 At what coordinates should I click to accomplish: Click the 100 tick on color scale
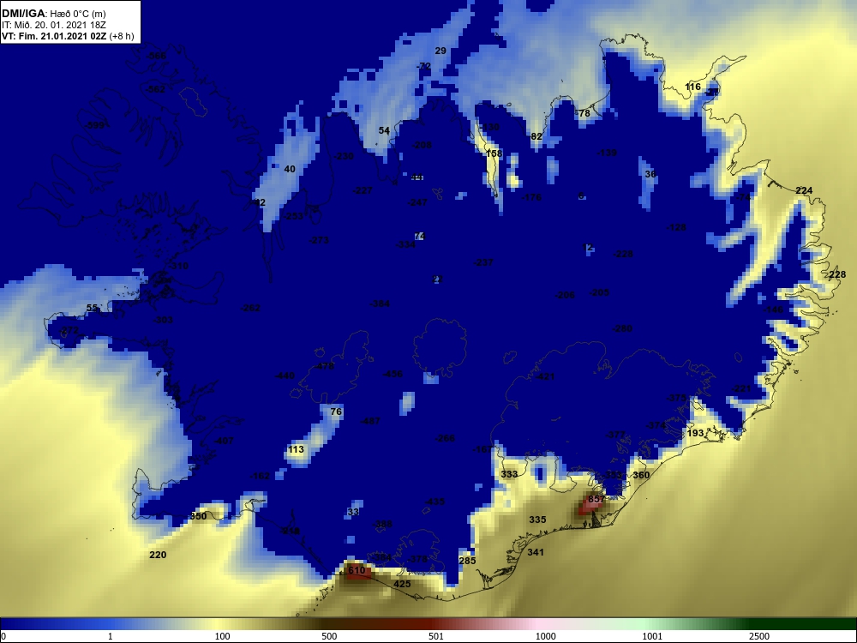click(222, 636)
